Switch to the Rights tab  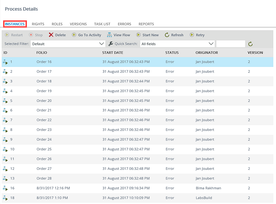(x=38, y=24)
